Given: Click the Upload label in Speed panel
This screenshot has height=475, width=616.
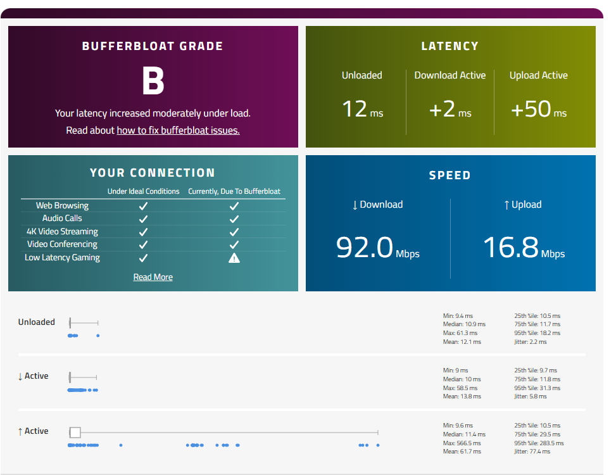Looking at the screenshot, I should pos(523,205).
